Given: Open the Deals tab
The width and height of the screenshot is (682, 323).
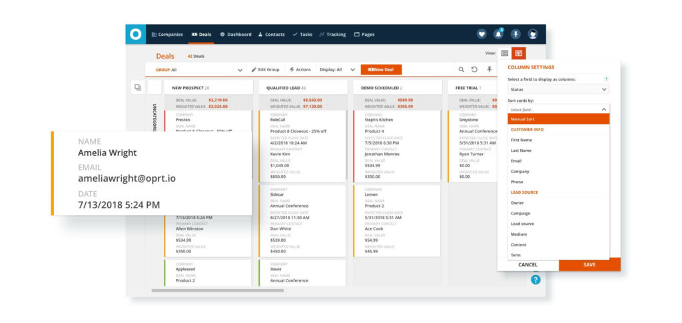Looking at the screenshot, I should 201,35.
